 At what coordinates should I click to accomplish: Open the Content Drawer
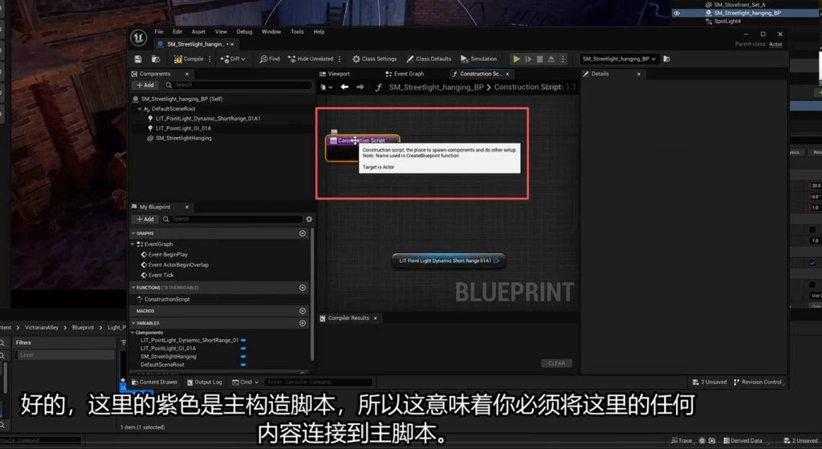[x=154, y=382]
